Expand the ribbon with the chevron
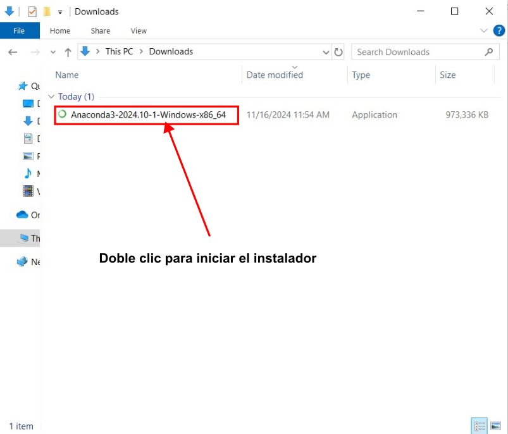This screenshot has height=434, width=508. click(484, 31)
